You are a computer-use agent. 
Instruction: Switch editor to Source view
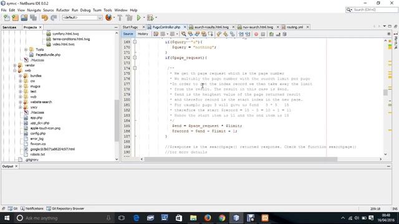coord(128,34)
